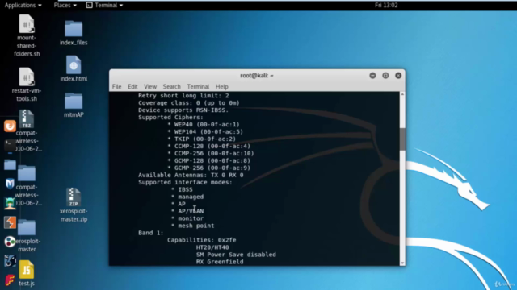This screenshot has height=290, width=517.
Task: Launch the red F icon in dock
Action: coord(10,280)
